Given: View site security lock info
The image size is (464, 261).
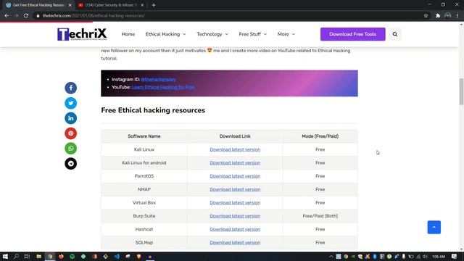Looking at the screenshot, I should pyautogui.click(x=38, y=16).
